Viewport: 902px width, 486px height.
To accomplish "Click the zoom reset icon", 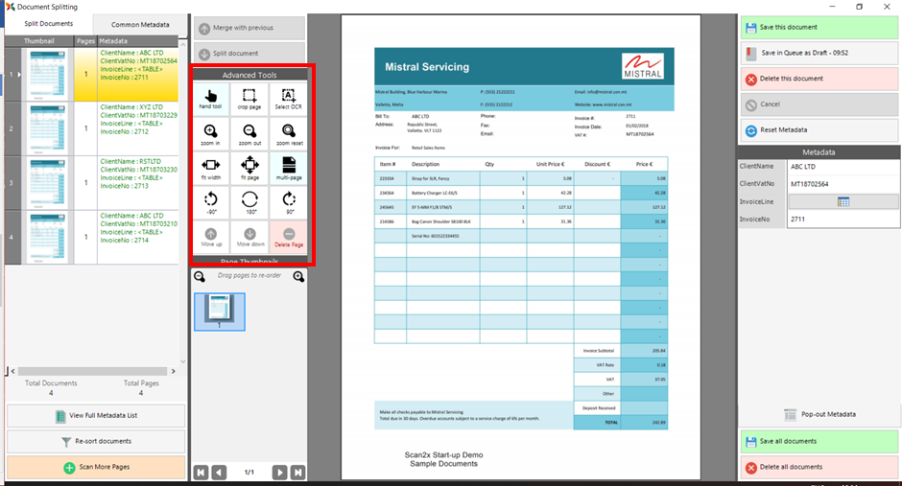I will tap(289, 132).
